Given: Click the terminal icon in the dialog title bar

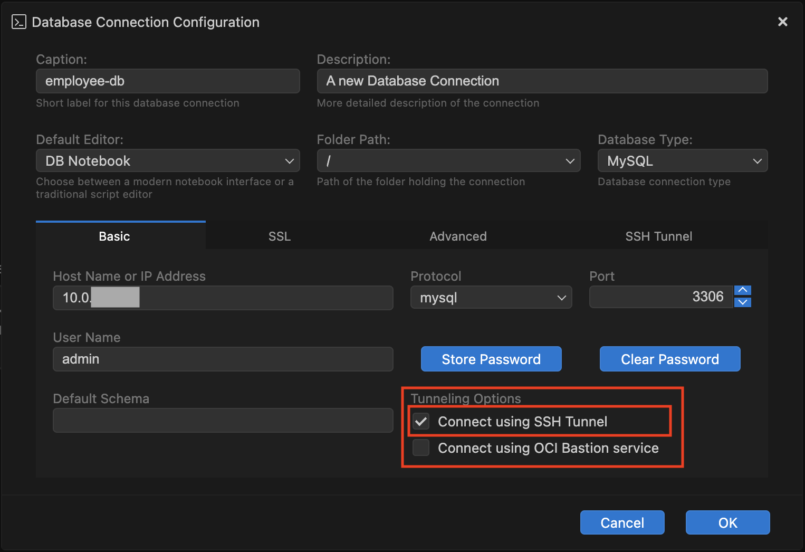Looking at the screenshot, I should point(18,22).
